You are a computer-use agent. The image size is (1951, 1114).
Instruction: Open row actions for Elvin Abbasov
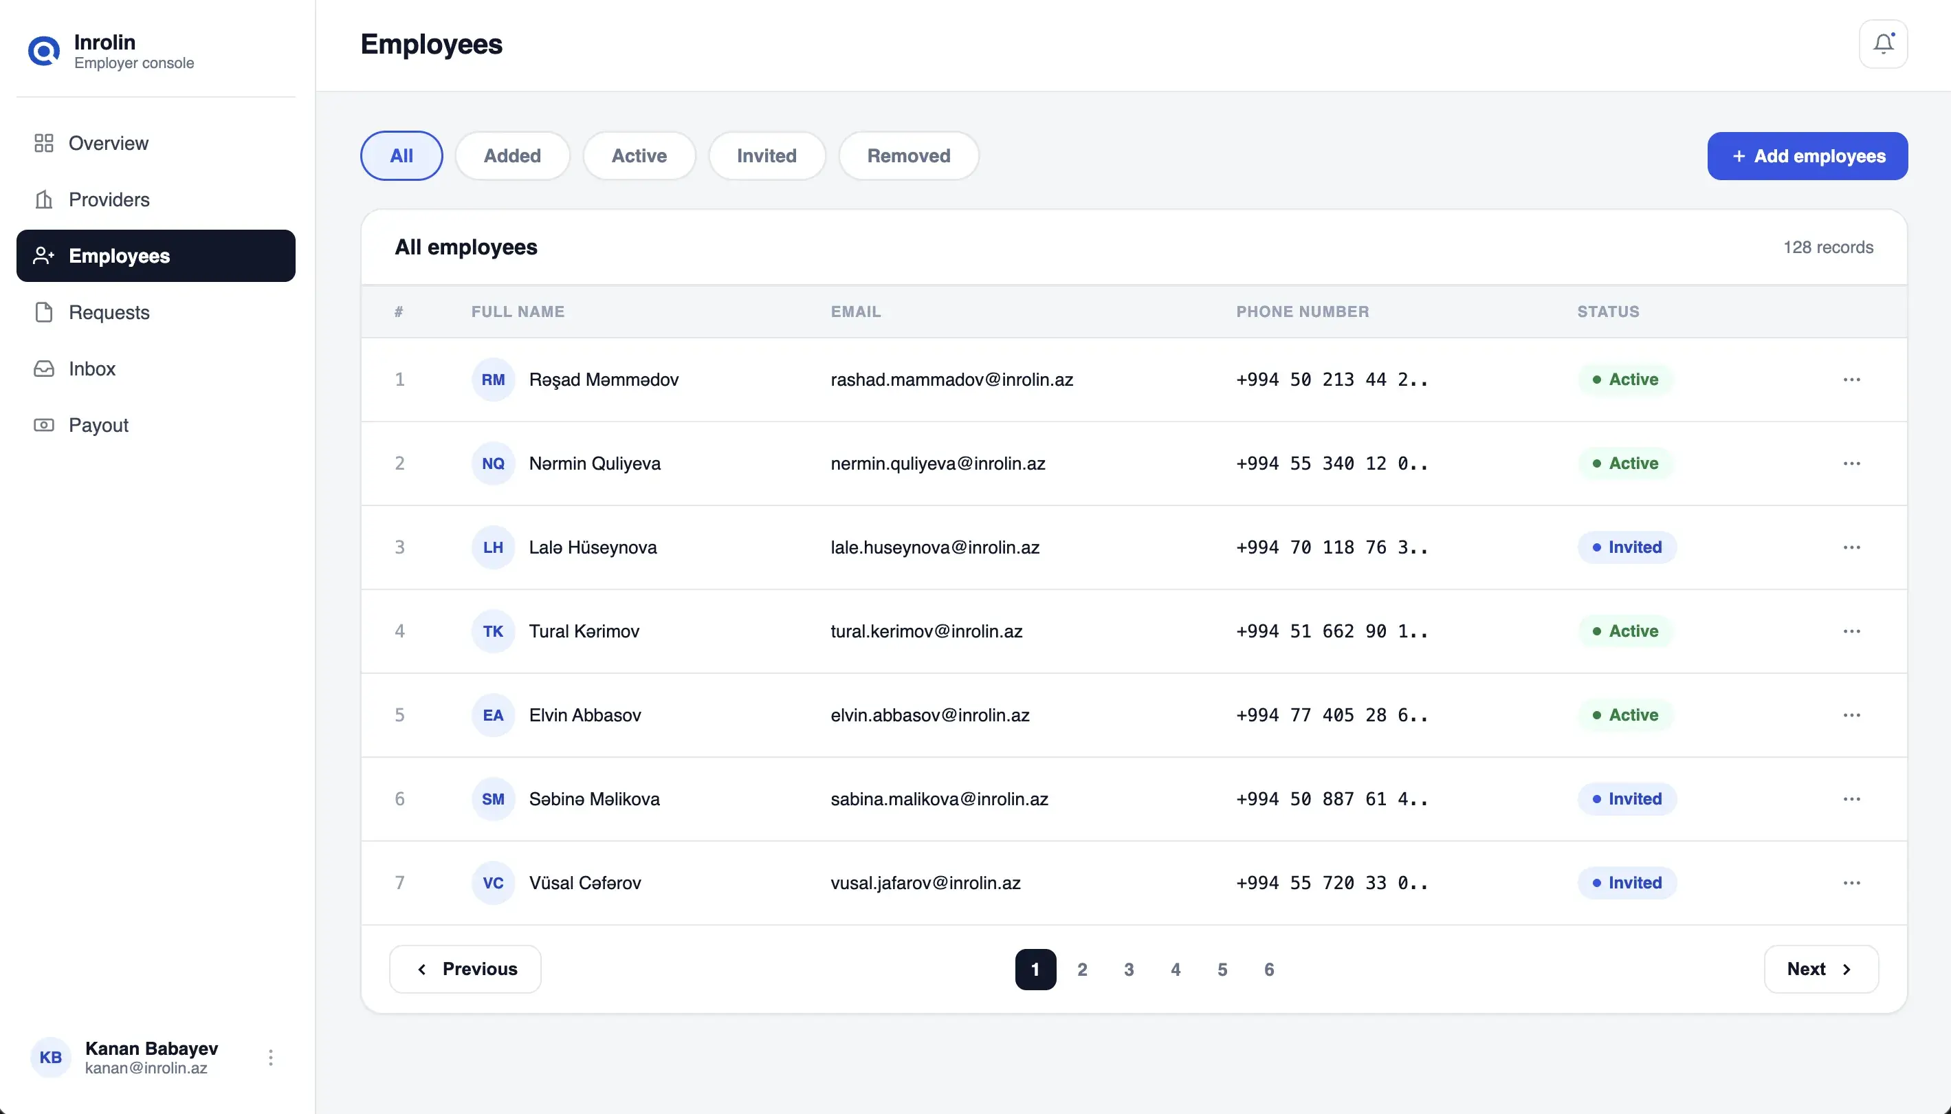[1851, 714]
